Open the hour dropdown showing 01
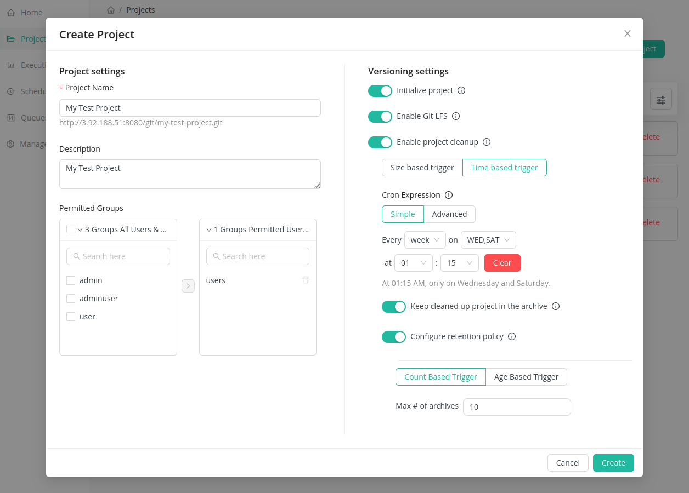Viewport: 689px width, 493px height. [x=413, y=263]
